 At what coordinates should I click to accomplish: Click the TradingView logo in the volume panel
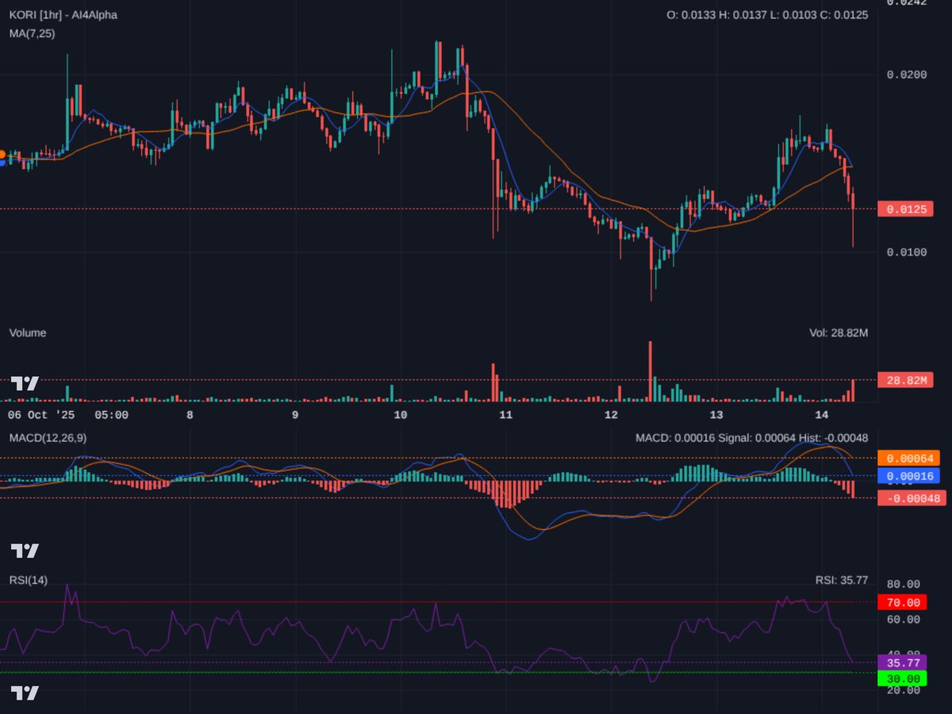click(23, 383)
